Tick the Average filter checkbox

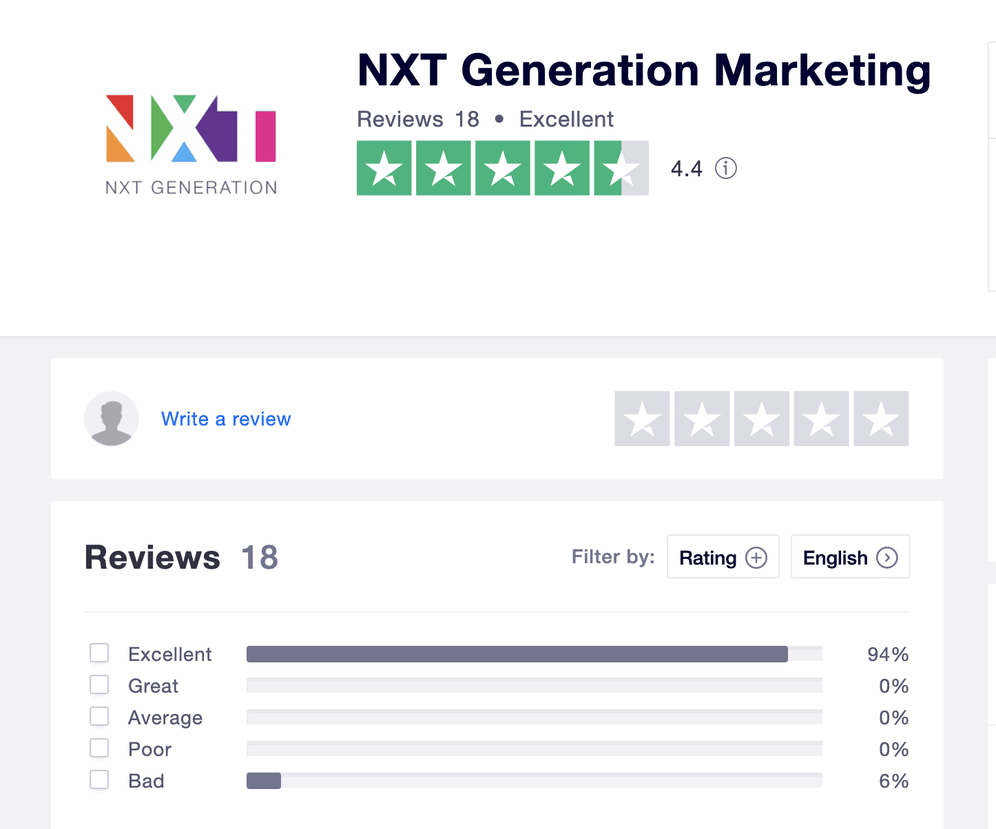coord(99,716)
